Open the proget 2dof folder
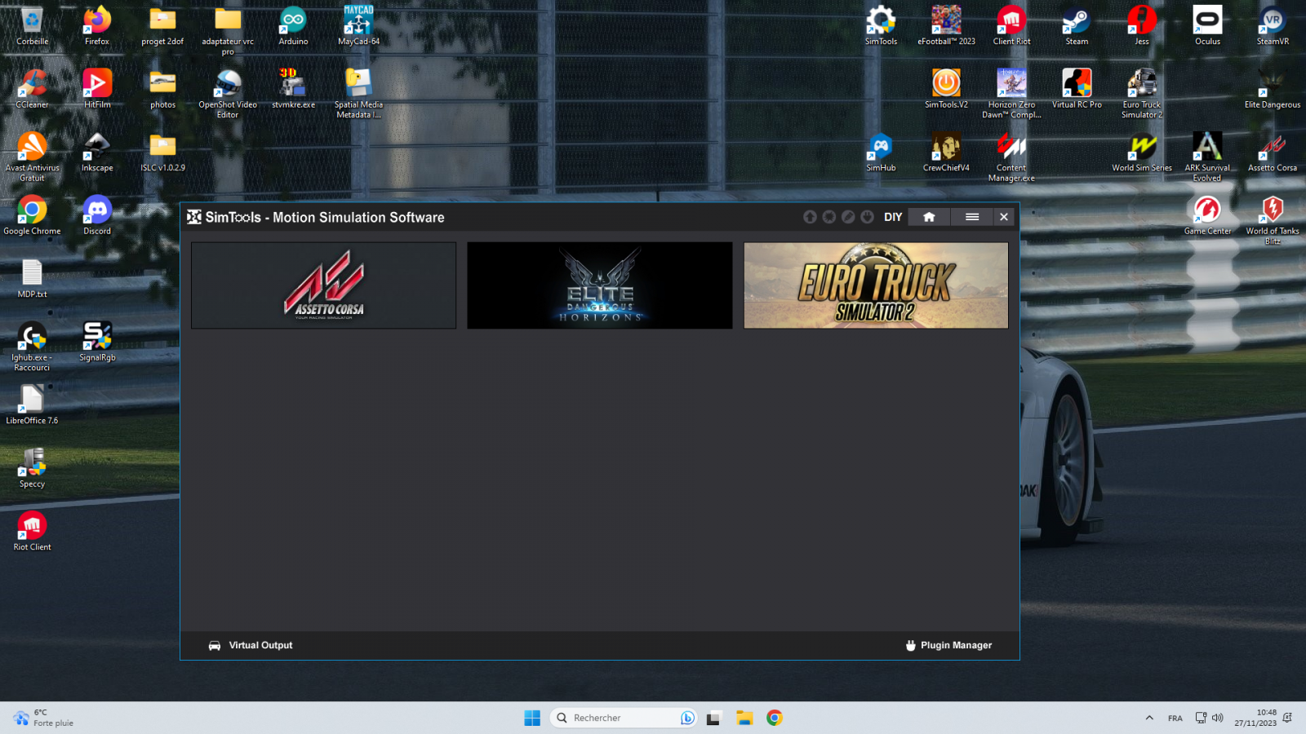The image size is (1306, 734). [x=162, y=25]
